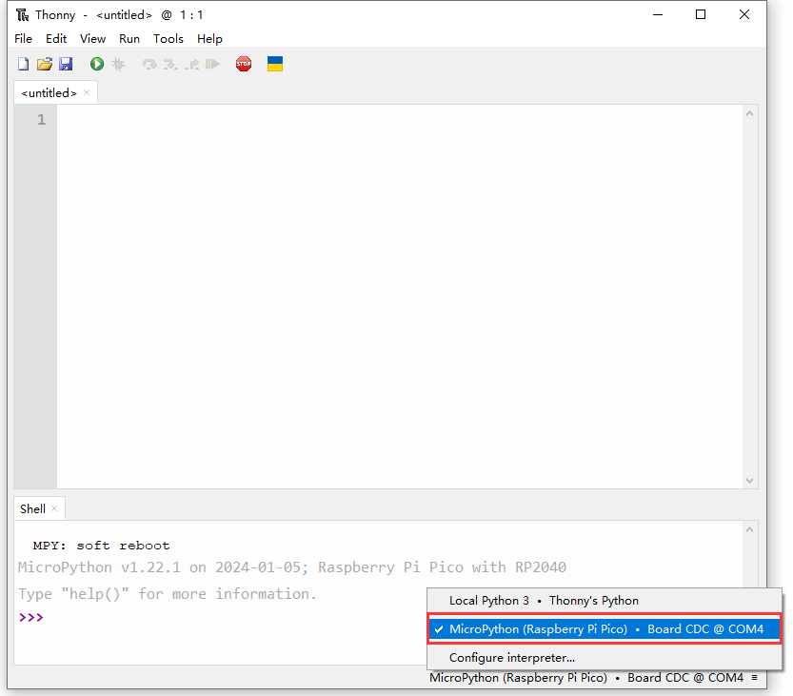The height and width of the screenshot is (696, 793).
Task: Save the file with floppy disk icon
Action: coord(66,64)
